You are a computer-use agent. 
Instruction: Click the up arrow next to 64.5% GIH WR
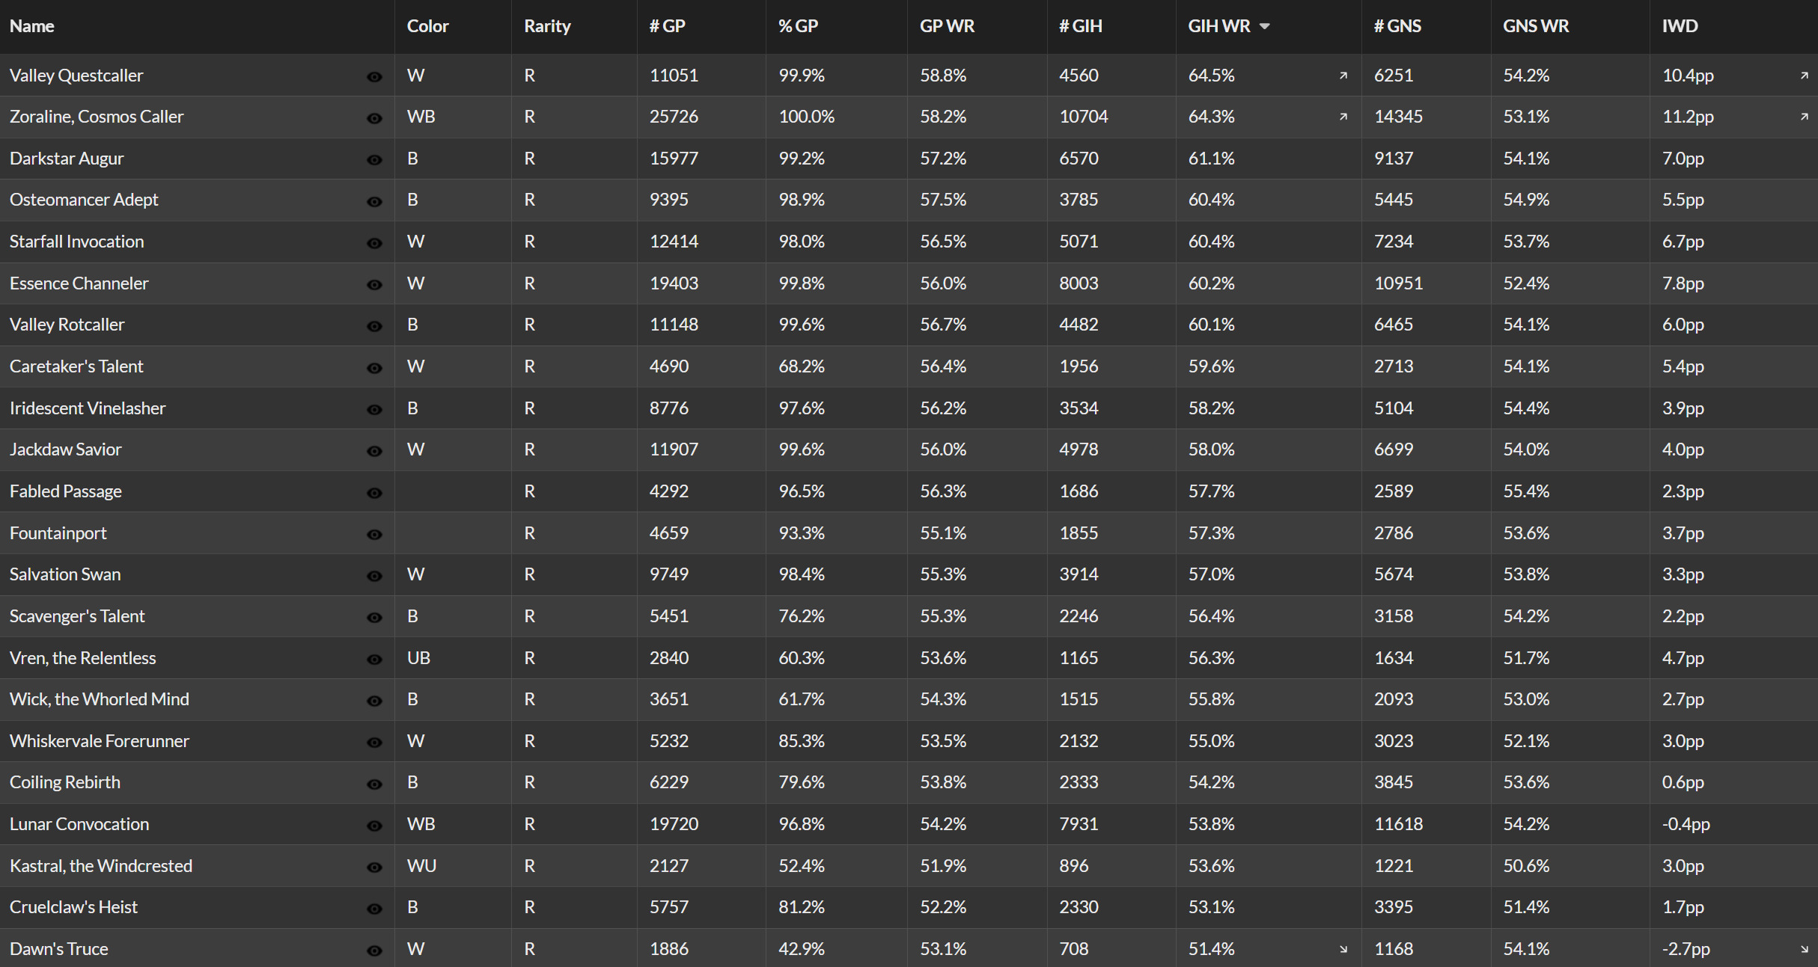click(x=1343, y=76)
